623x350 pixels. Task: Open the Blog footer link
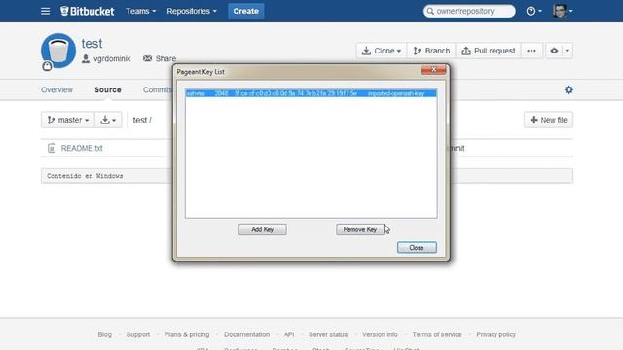coord(105,334)
